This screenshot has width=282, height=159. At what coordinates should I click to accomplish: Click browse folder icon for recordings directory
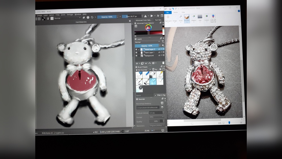pos(162,107)
